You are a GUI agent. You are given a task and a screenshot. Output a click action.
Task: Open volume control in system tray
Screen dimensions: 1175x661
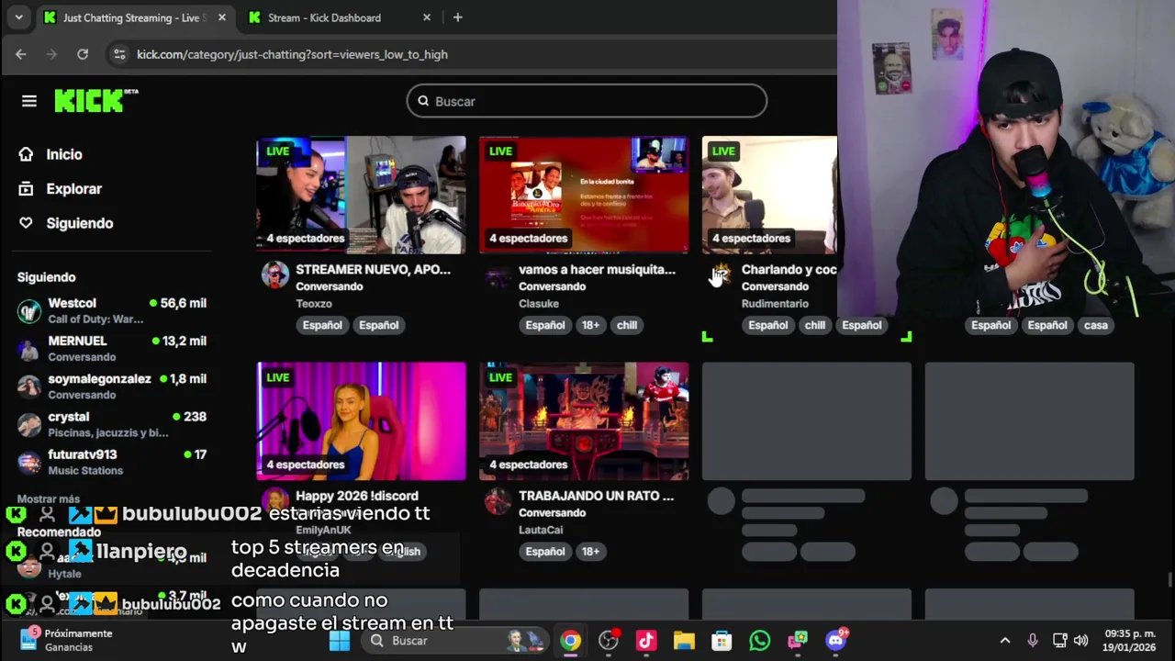point(1080,641)
